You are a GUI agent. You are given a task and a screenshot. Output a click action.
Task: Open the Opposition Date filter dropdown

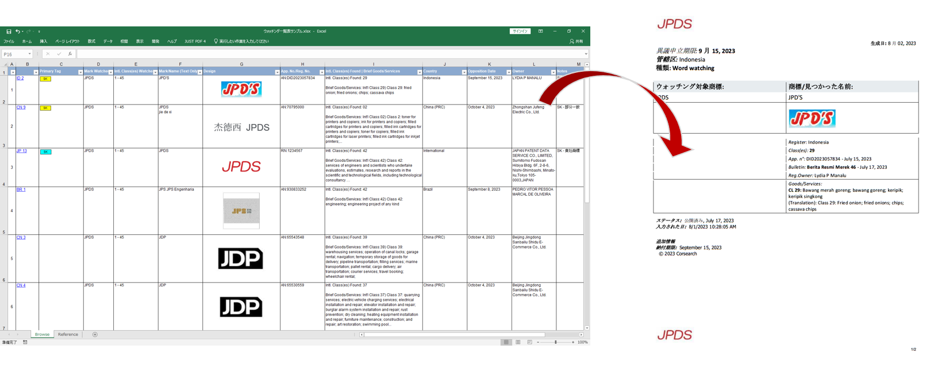[509, 72]
